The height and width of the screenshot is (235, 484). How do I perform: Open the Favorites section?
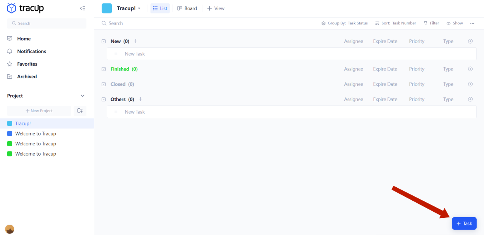point(26,64)
